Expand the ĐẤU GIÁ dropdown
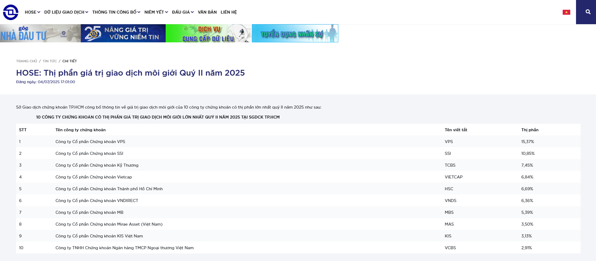Screen dimensions: 596x261 coord(183,12)
